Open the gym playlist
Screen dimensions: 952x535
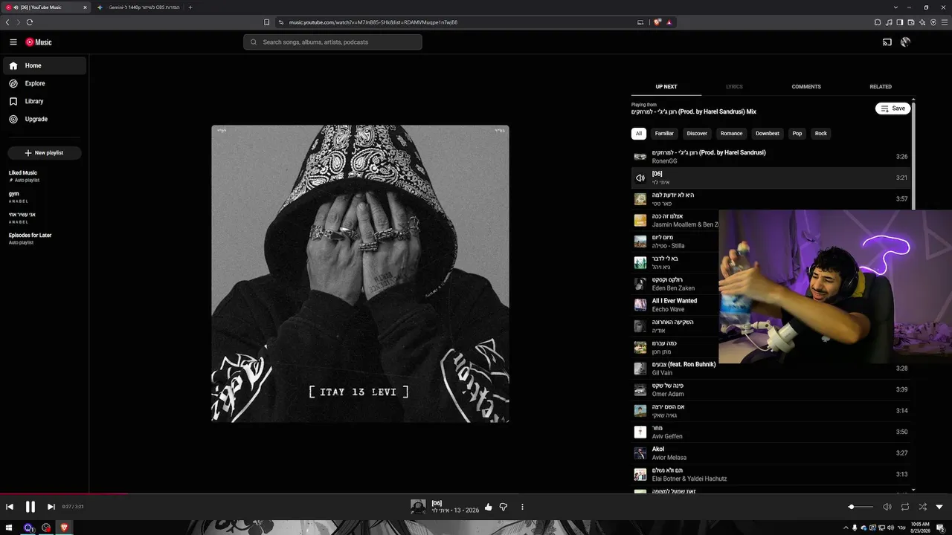[x=45, y=197]
